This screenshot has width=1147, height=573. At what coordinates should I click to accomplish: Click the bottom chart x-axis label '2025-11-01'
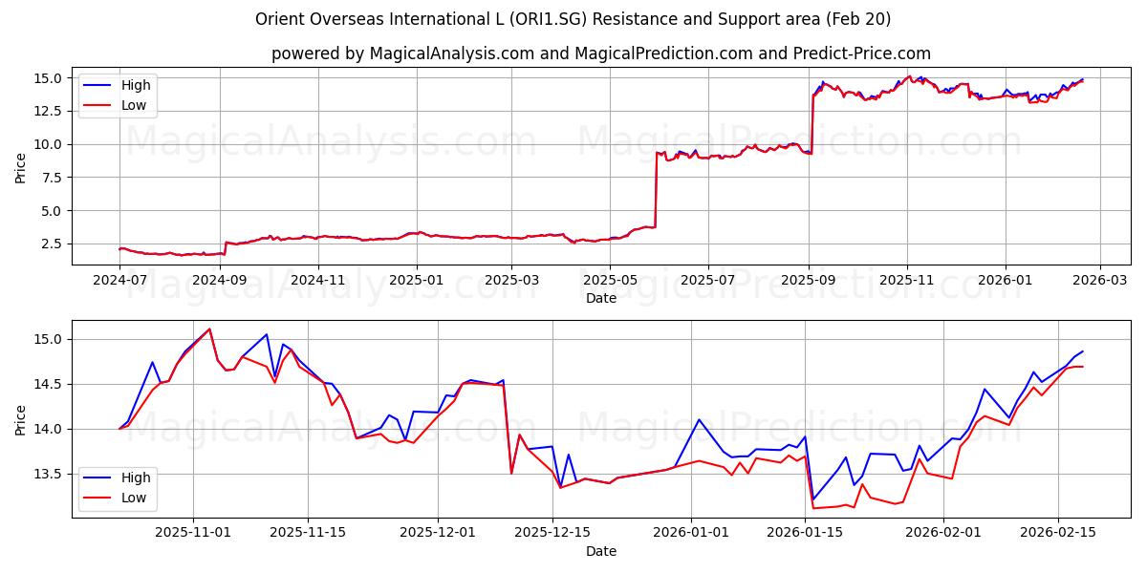(193, 535)
